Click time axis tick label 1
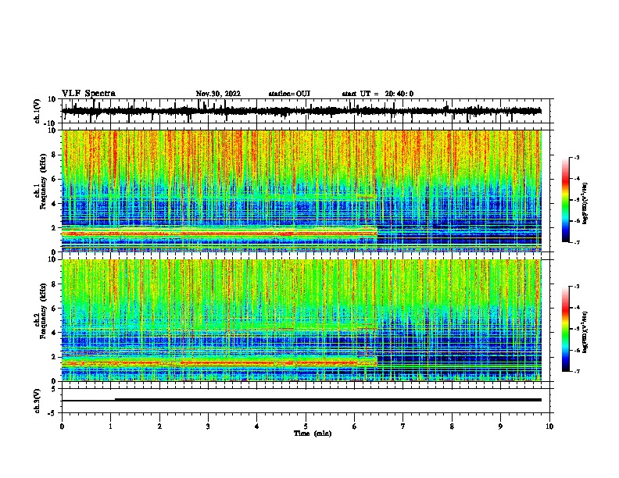The image size is (619, 478). (x=110, y=426)
